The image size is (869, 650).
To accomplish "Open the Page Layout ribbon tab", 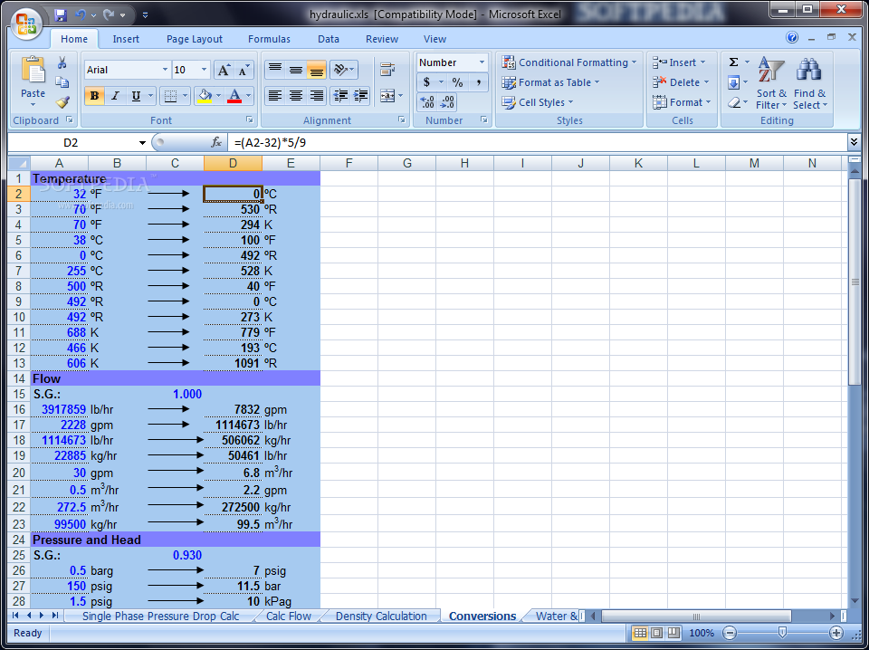I will (x=195, y=39).
